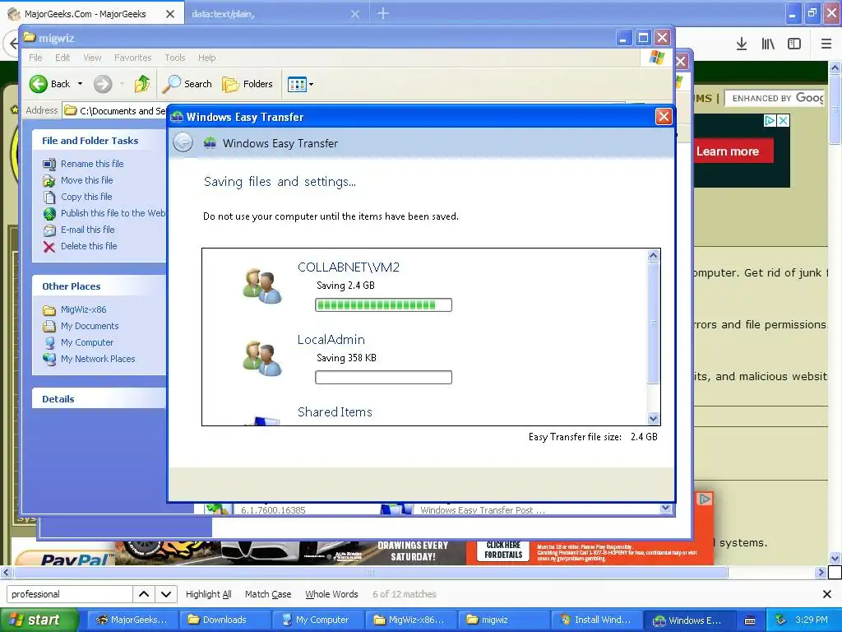Close the find bar X button
This screenshot has width=842, height=632.
(827, 594)
